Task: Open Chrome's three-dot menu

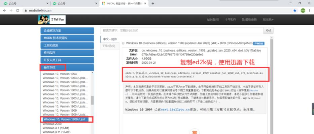Action: (x=310, y=11)
